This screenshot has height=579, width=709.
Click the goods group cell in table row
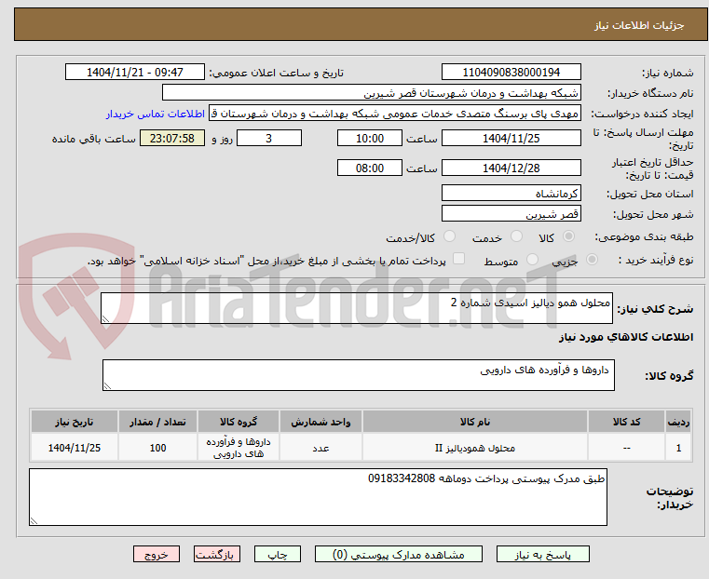click(x=239, y=448)
